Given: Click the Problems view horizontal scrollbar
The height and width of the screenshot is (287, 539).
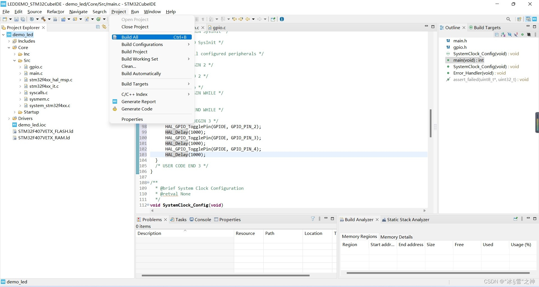Looking at the screenshot, I should [x=225, y=276].
